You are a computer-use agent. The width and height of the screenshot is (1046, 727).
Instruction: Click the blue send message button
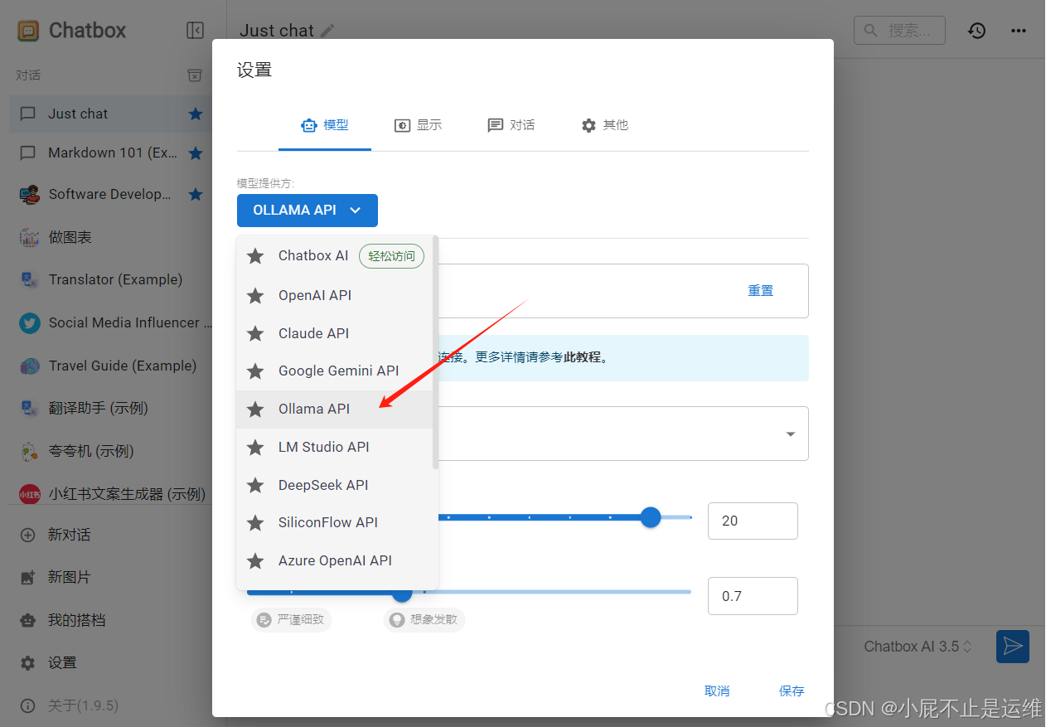1012,647
